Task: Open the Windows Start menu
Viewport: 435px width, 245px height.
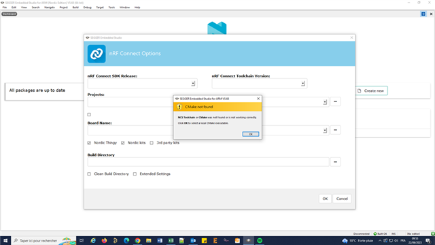Action: click(x=5, y=240)
